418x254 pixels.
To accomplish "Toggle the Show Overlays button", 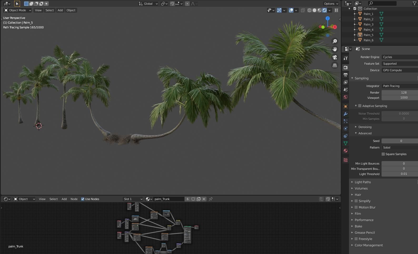I will 291,10.
